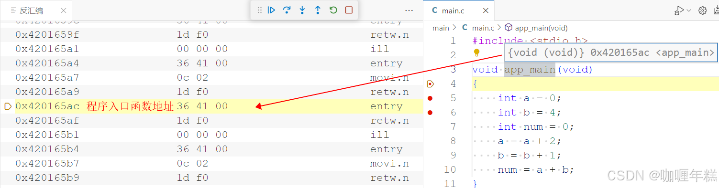
Task: Click code line 'a = a + 2;'
Action: click(529, 141)
